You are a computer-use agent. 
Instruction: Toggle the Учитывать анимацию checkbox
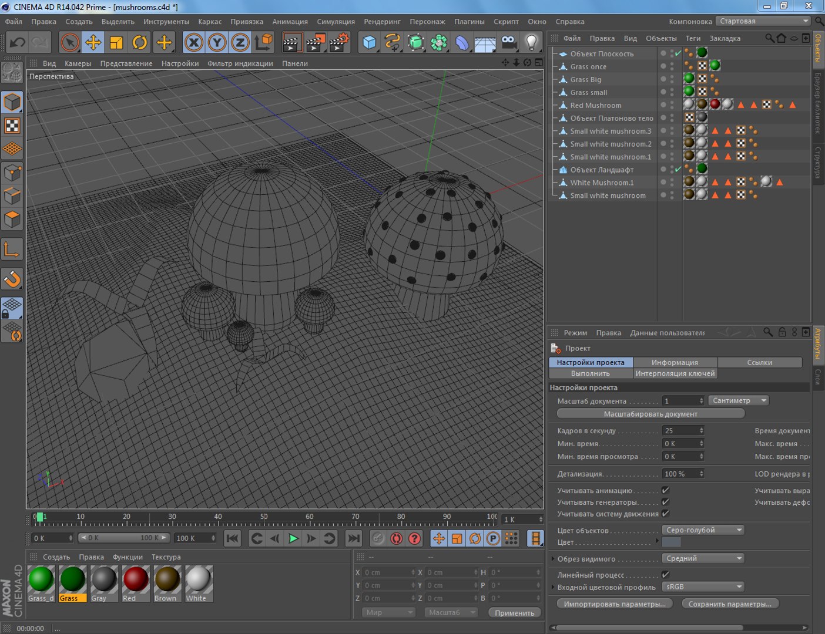click(665, 490)
